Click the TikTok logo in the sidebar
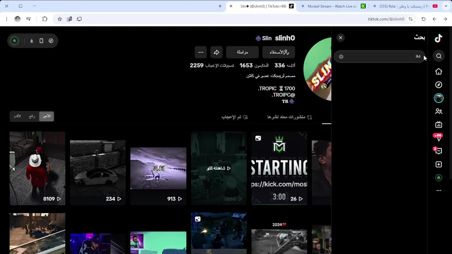 point(439,38)
